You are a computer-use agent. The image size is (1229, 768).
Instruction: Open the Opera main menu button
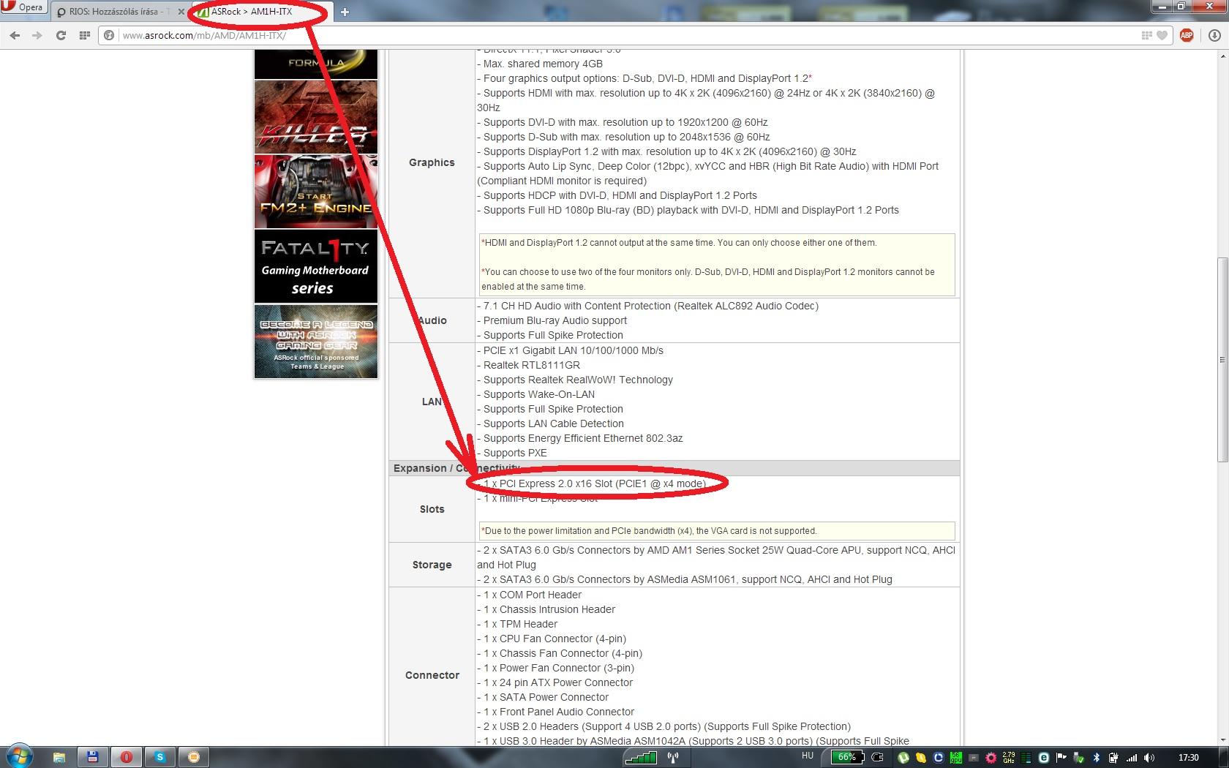click(23, 8)
